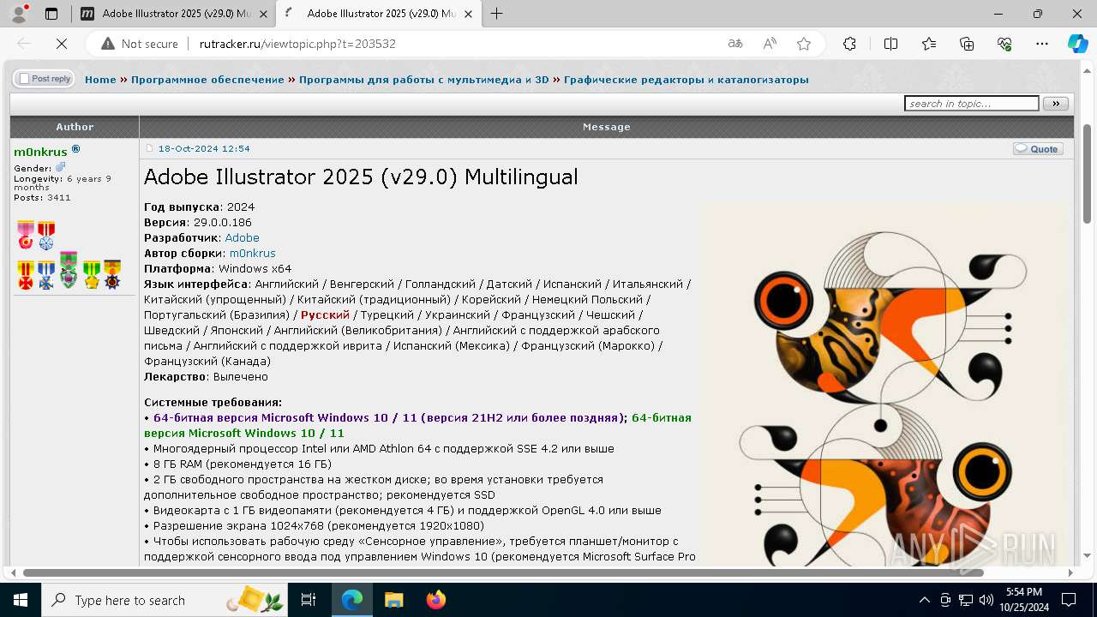The height and width of the screenshot is (617, 1097).
Task: Open the m0nkrus author profile link
Action: click(40, 152)
